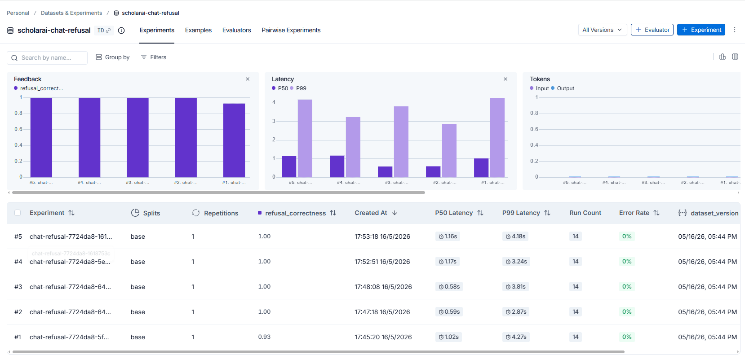Toggle the select-all experiments checkbox
Screen dimensions: 745x355
click(18, 213)
